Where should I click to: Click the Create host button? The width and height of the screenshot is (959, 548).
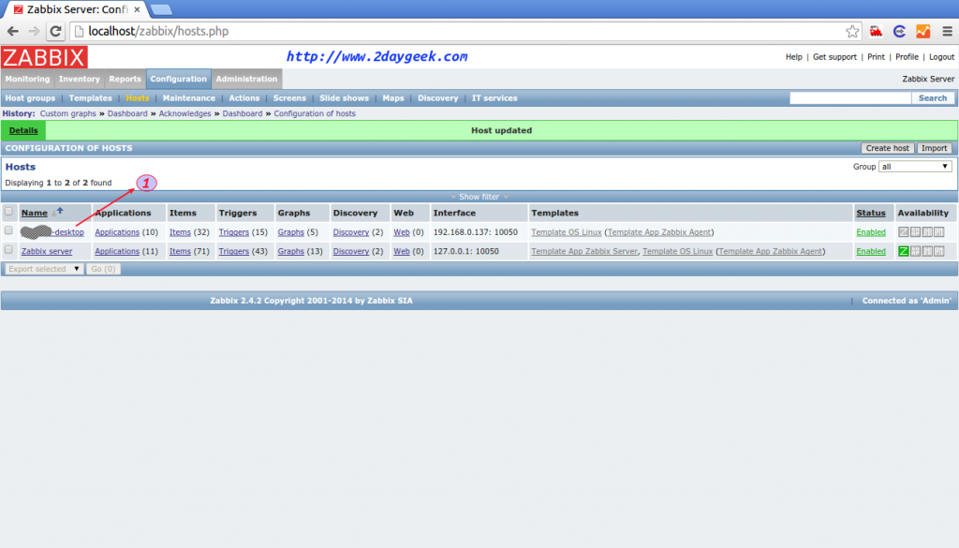click(890, 147)
